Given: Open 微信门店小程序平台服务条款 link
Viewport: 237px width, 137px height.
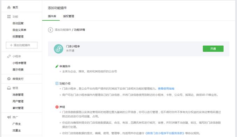Looking at the screenshot, I should [x=165, y=133].
